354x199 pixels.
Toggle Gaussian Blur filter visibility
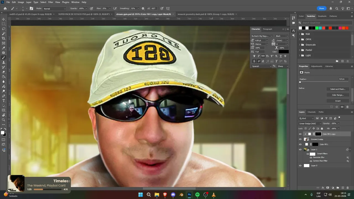tap(311, 158)
